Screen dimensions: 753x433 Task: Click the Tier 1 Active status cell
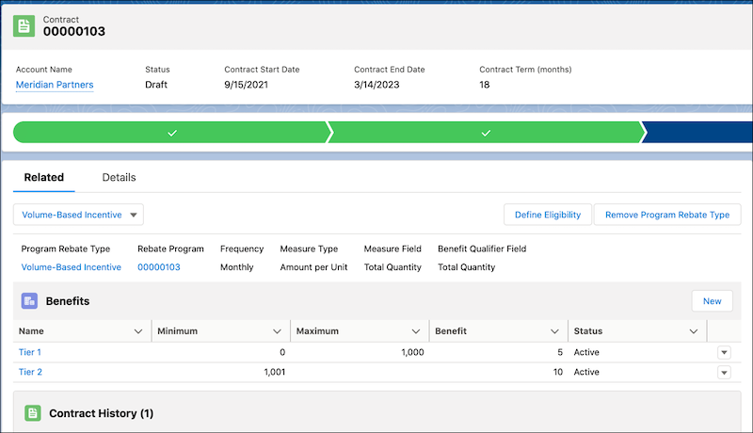(586, 352)
